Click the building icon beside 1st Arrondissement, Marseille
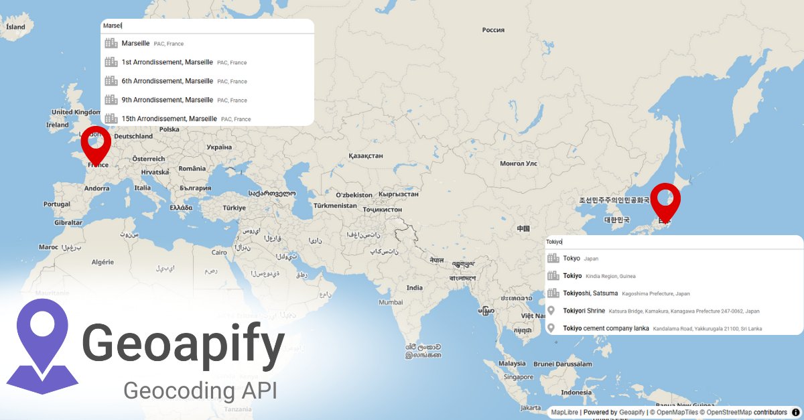This screenshot has height=420, width=804. (x=111, y=62)
